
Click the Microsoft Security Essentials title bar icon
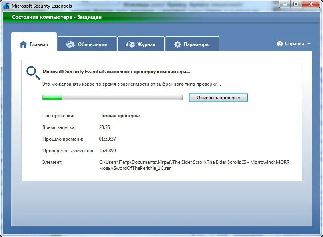click(x=6, y=5)
